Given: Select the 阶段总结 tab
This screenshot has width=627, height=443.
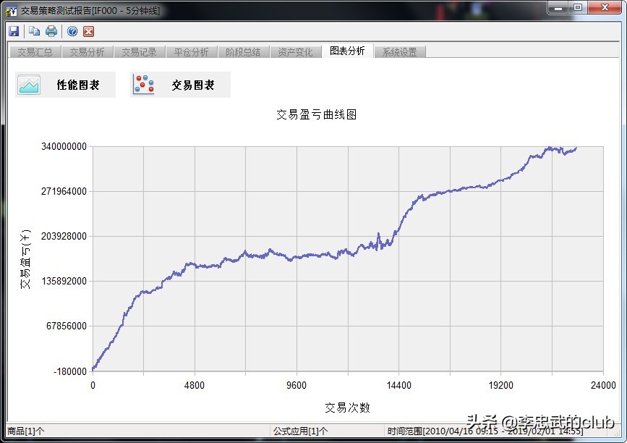Looking at the screenshot, I should 243,51.
